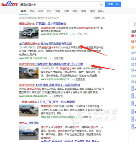
Task: Click the Baidu logo
Action: tap(10, 4)
